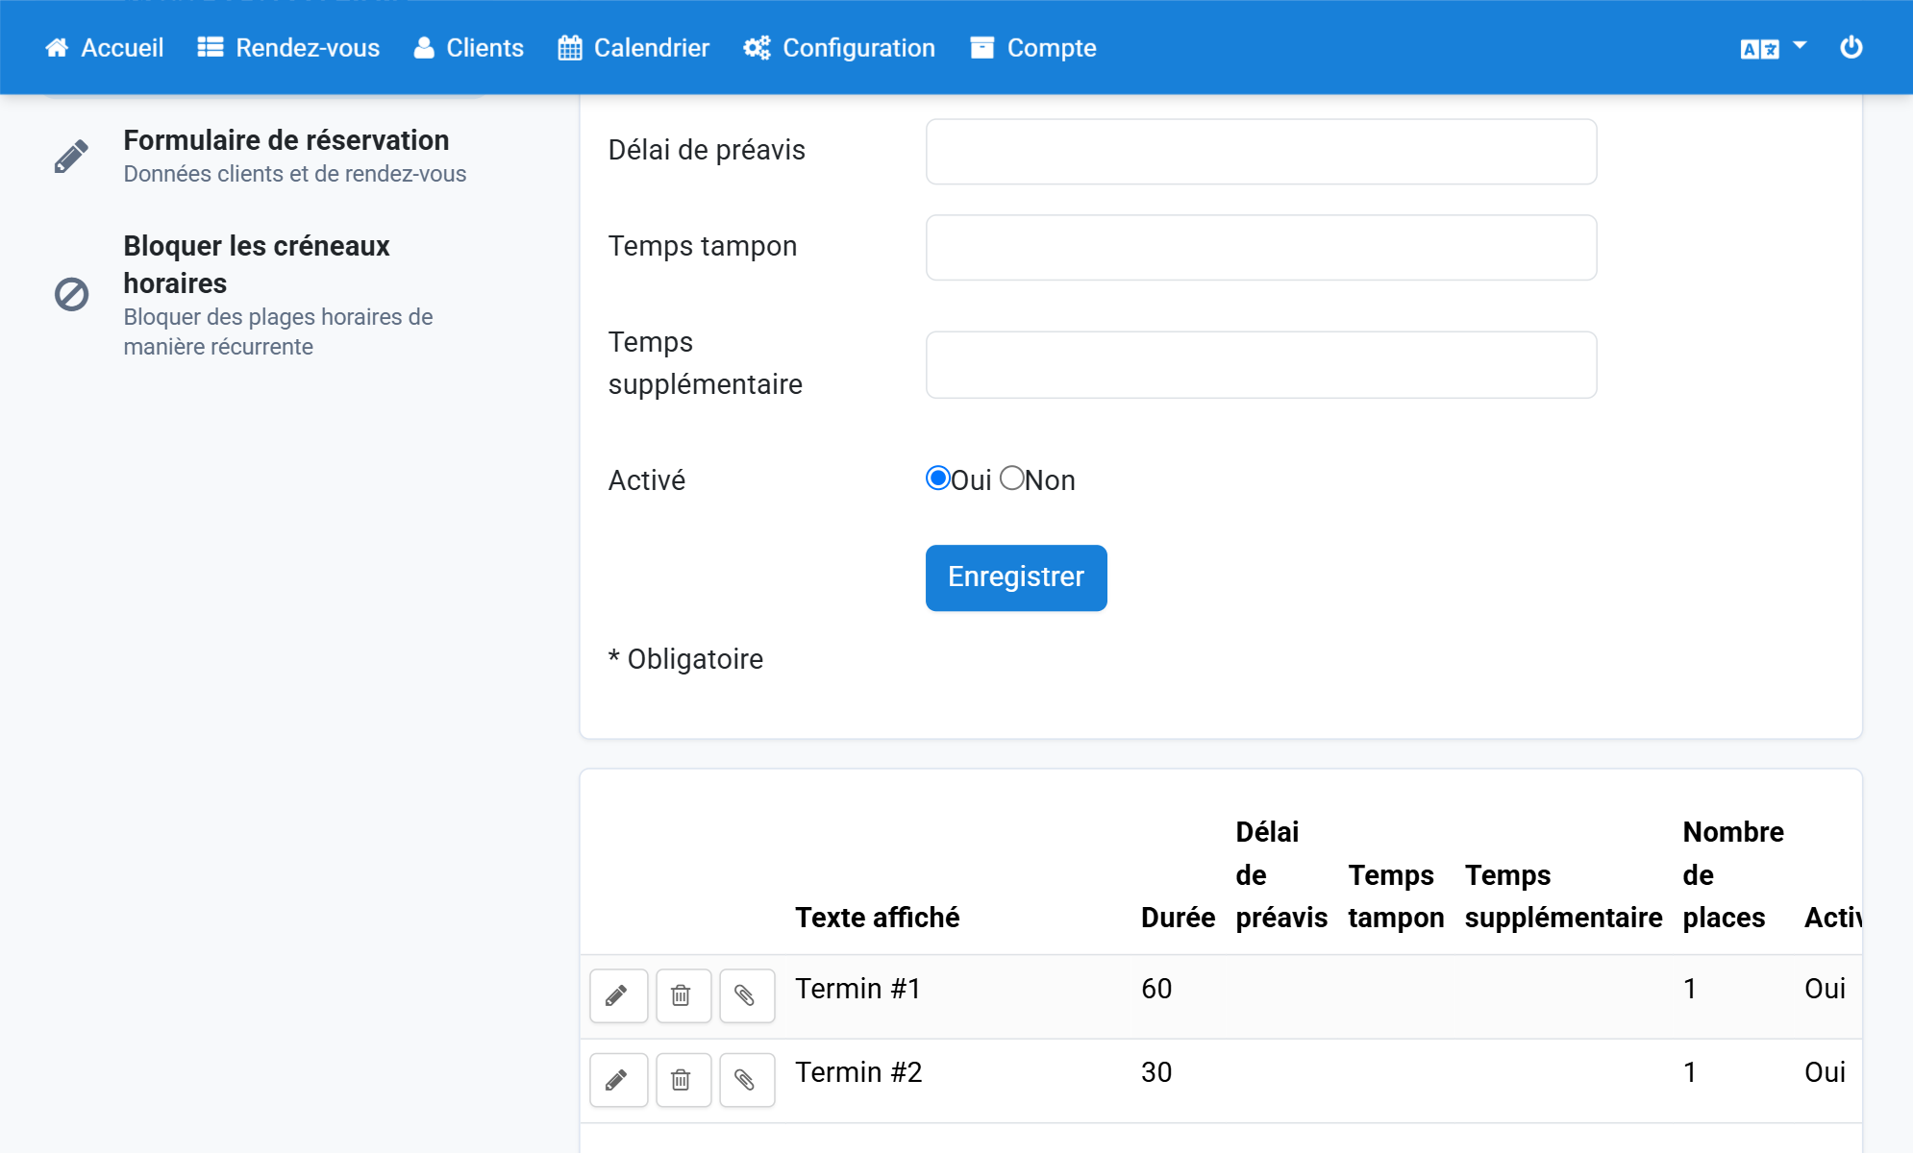Viewport: 1913px width, 1153px height.
Task: Click paperclip icon for Termin #1
Action: point(746,995)
